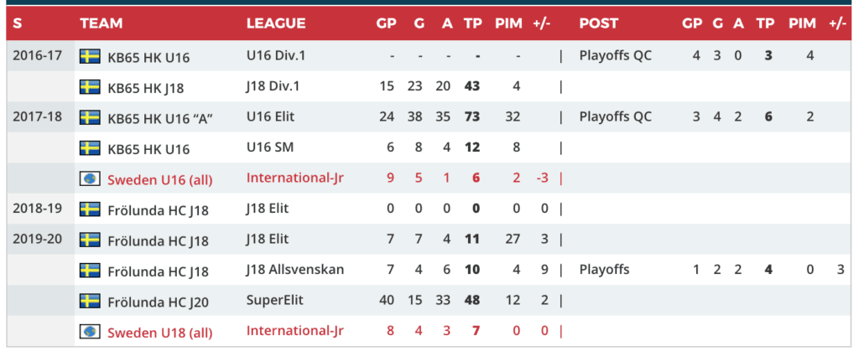Click the flag in the 2018-19 Frölunda row
This screenshot has width=859, height=351.
pos(90,209)
